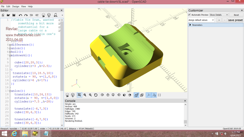Open the Design menu
244x137 pixels.
coord(16,6)
